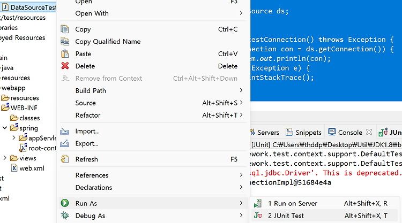The image size is (402, 223).
Task: Select Run As menu entry
Action: click(153, 203)
